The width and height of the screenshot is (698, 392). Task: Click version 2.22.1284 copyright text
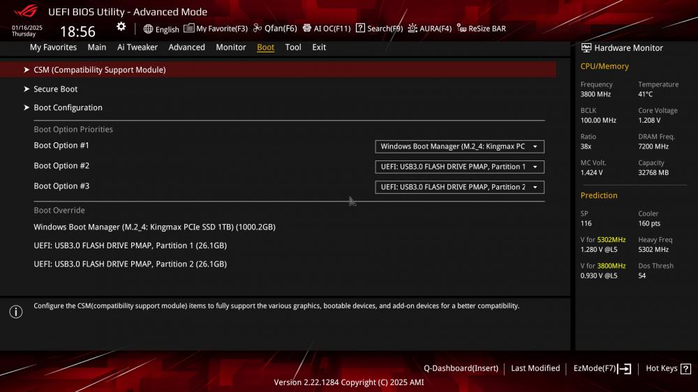pyautogui.click(x=348, y=383)
